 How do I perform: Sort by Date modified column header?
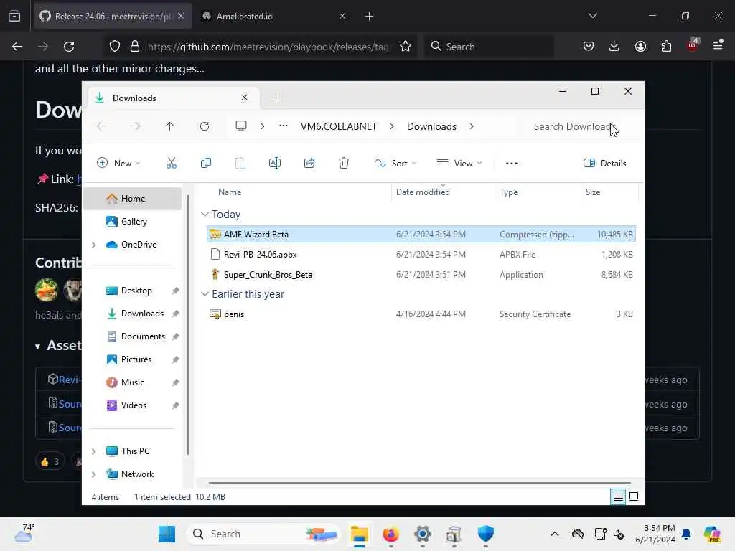[x=442, y=192]
